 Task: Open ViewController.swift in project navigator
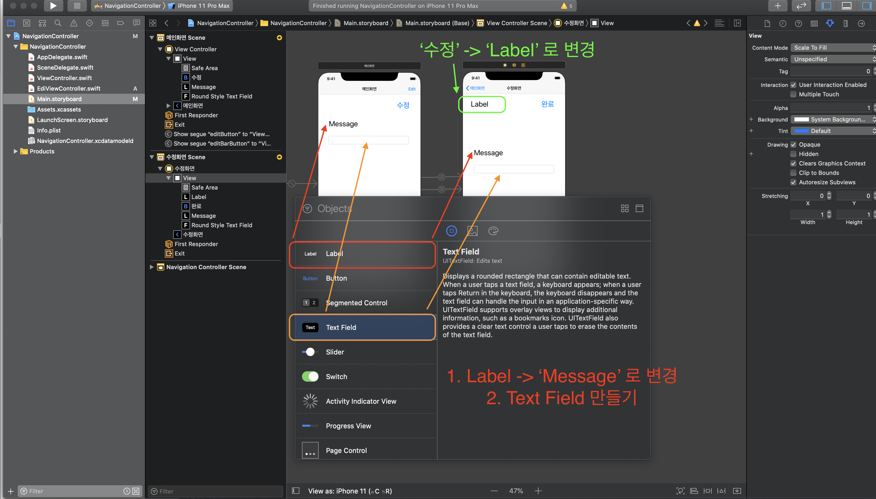[64, 78]
